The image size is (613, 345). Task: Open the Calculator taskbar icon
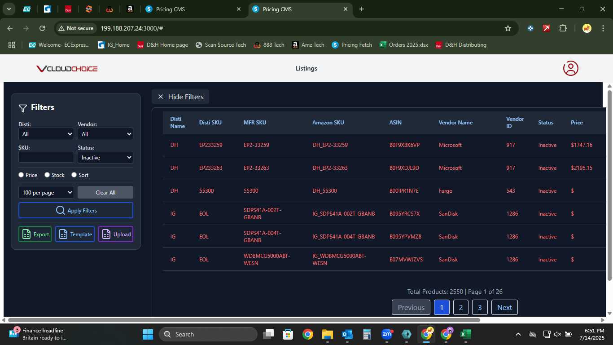[367, 334]
